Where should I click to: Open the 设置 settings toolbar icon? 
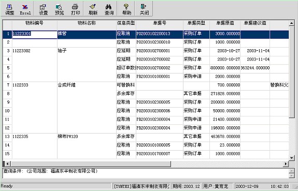(44, 9)
